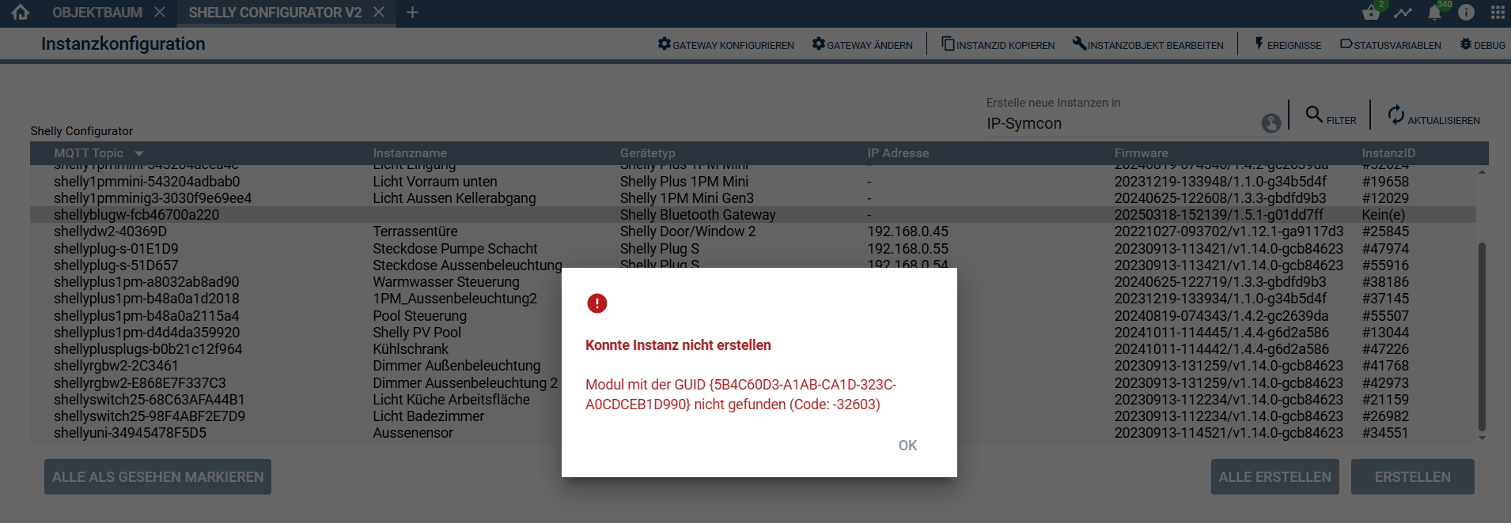1511x523 pixels.
Task: Copy the instance ID with InstanzID kopieren
Action: coord(998,45)
